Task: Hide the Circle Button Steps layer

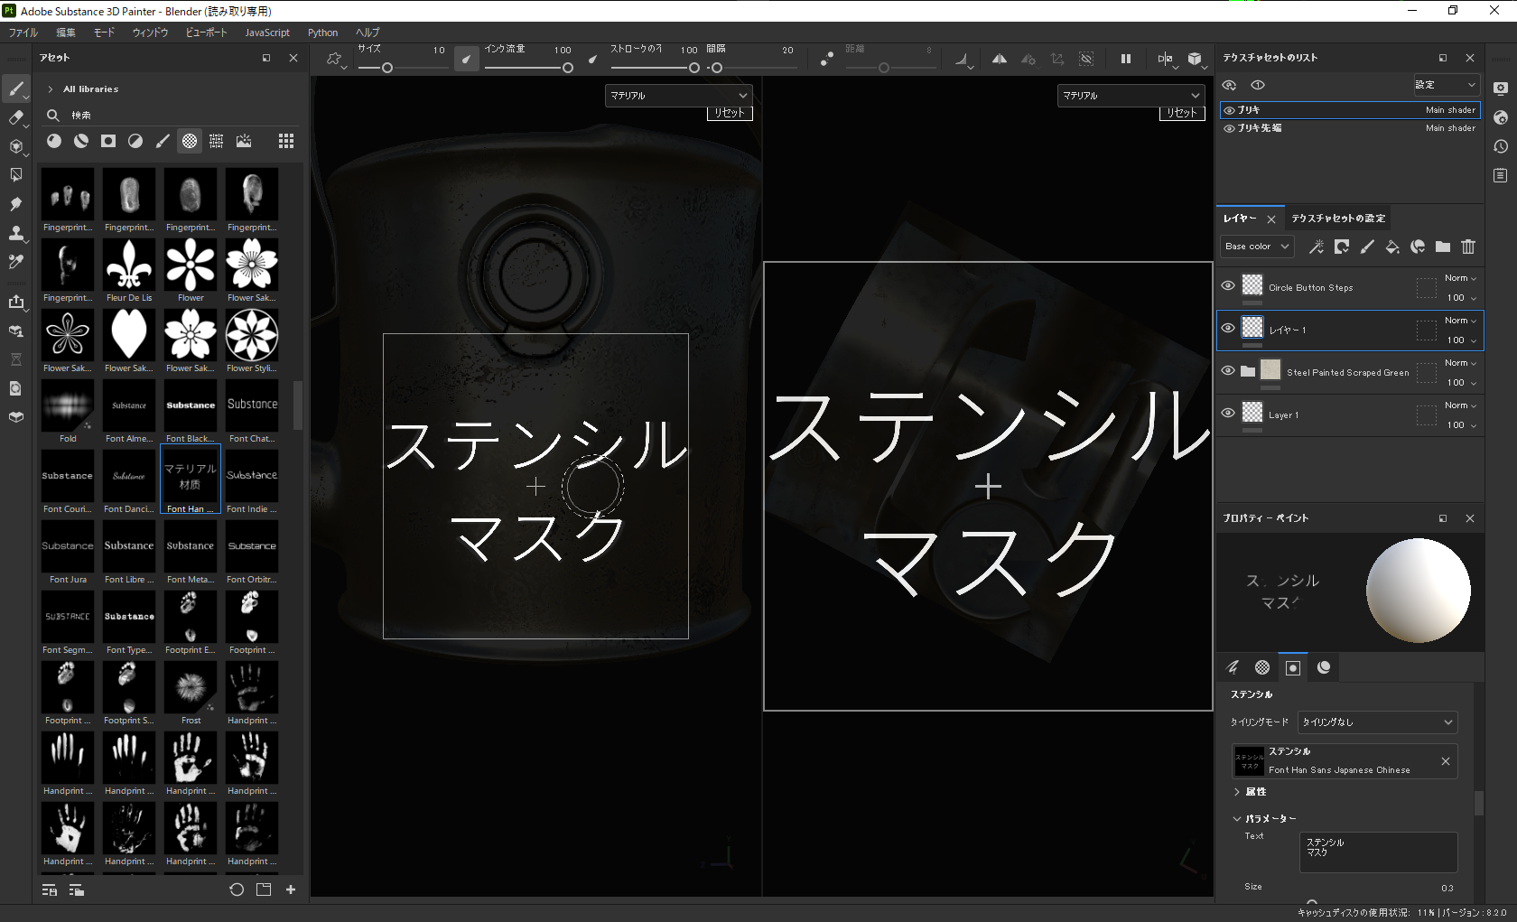Action: click(1228, 285)
